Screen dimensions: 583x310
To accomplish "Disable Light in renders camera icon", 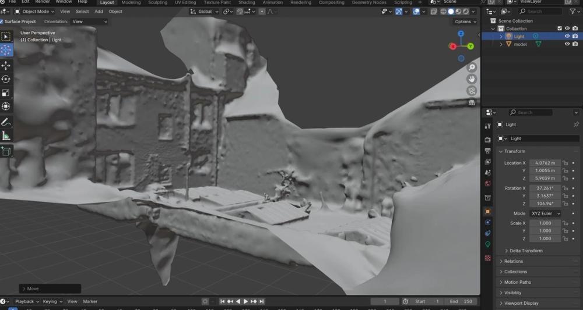I will 575,36.
